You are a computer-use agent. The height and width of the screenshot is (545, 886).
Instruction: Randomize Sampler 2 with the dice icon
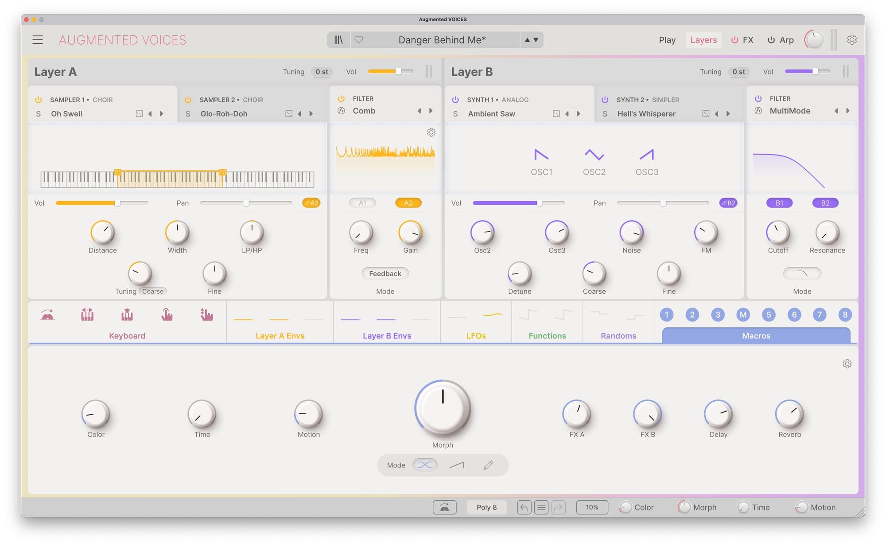(x=289, y=114)
